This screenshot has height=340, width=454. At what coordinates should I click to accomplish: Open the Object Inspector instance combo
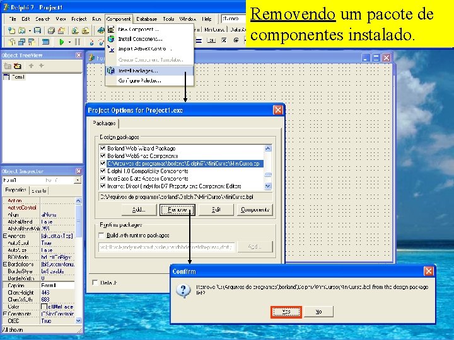pyautogui.click(x=78, y=180)
